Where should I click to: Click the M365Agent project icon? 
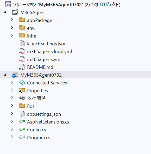(x=15, y=12)
